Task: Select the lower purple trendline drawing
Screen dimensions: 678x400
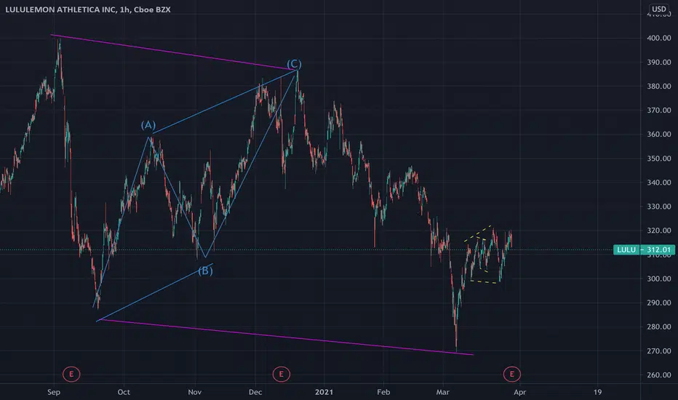Action: pos(285,337)
